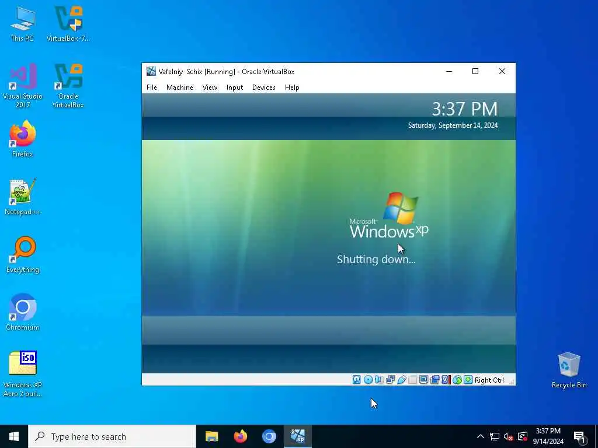Open the Devices menu

(x=263, y=87)
